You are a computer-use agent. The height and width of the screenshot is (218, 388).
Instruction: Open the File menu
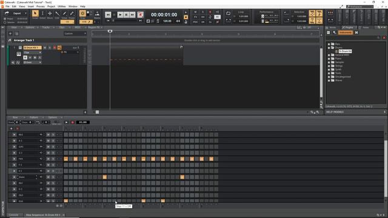click(7, 6)
